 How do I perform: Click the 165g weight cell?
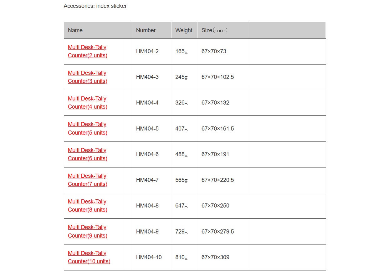coord(184,51)
